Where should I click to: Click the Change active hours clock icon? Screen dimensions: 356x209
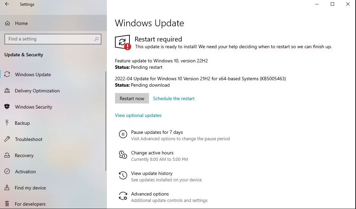click(x=123, y=155)
